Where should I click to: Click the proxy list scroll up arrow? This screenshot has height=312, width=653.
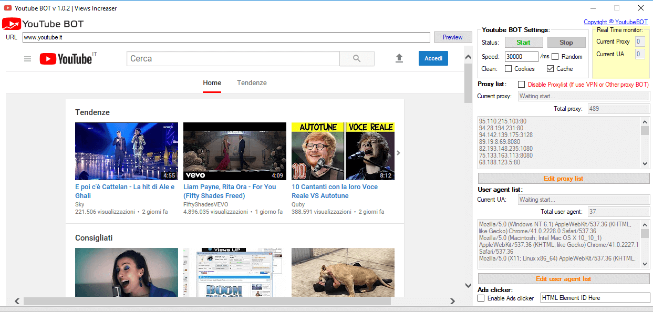(x=645, y=120)
